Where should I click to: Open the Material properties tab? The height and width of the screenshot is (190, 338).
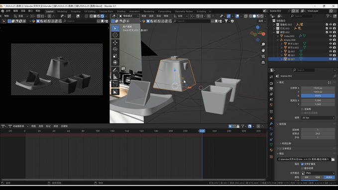click(x=271, y=150)
